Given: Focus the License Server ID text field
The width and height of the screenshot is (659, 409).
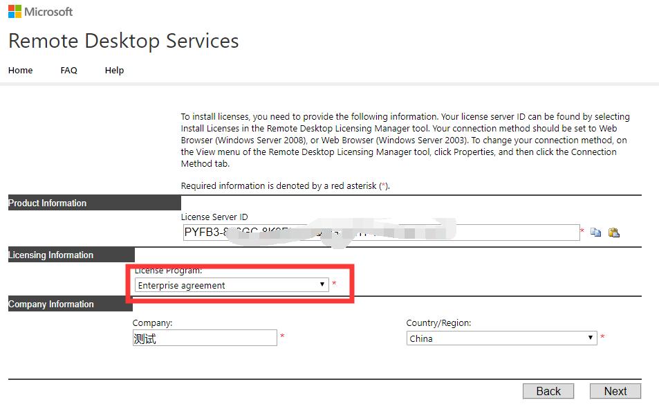Looking at the screenshot, I should 380,233.
